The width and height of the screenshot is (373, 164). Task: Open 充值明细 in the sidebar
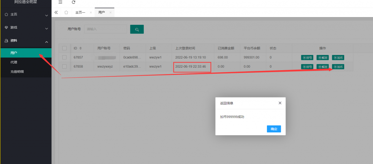point(17,72)
